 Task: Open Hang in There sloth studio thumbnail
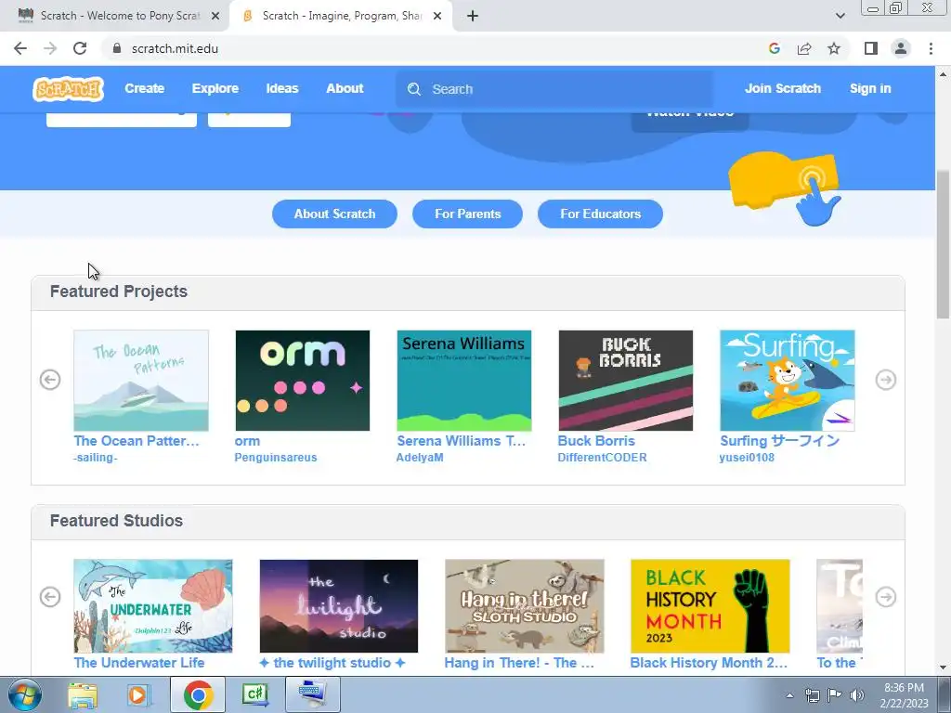click(525, 605)
